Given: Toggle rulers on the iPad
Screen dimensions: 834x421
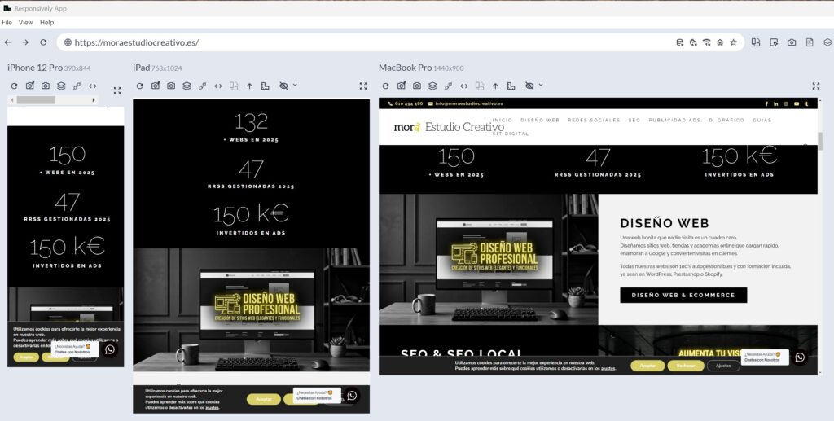Looking at the screenshot, I should pos(265,86).
